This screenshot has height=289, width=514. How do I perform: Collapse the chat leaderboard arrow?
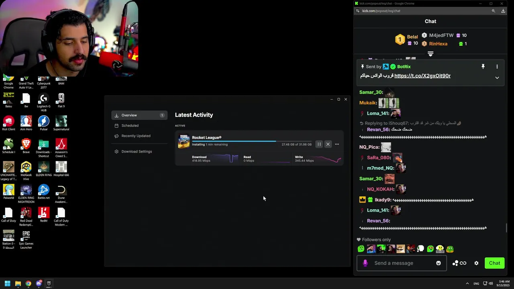(430, 54)
